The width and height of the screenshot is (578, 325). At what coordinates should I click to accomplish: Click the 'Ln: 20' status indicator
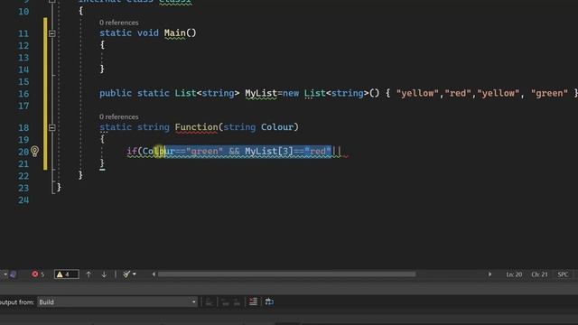click(x=514, y=274)
